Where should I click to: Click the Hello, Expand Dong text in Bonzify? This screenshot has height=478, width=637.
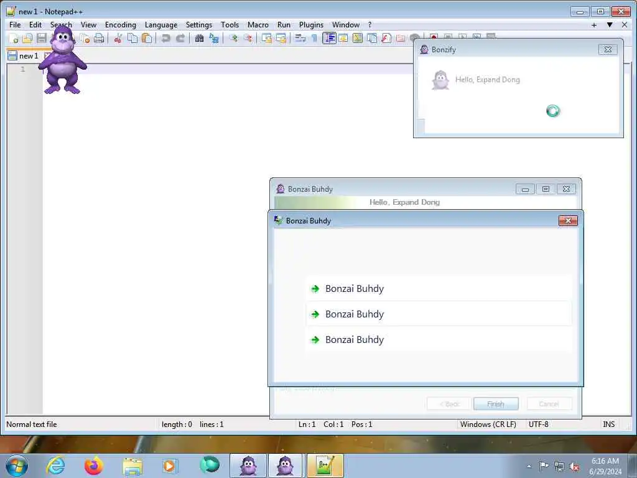pyautogui.click(x=488, y=80)
